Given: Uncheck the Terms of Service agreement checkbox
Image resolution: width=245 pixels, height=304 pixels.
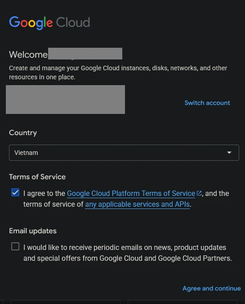Looking at the screenshot, I should point(15,192).
